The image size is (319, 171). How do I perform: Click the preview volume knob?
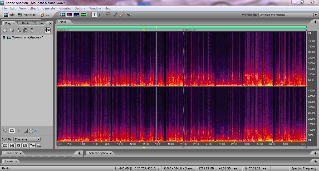[31, 131]
